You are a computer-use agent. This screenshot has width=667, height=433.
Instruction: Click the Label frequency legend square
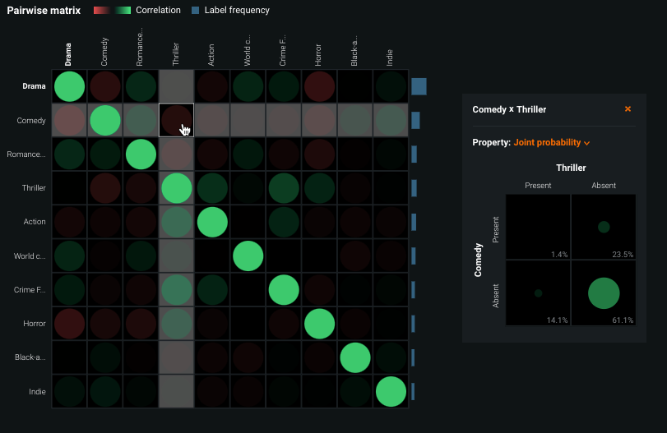195,11
